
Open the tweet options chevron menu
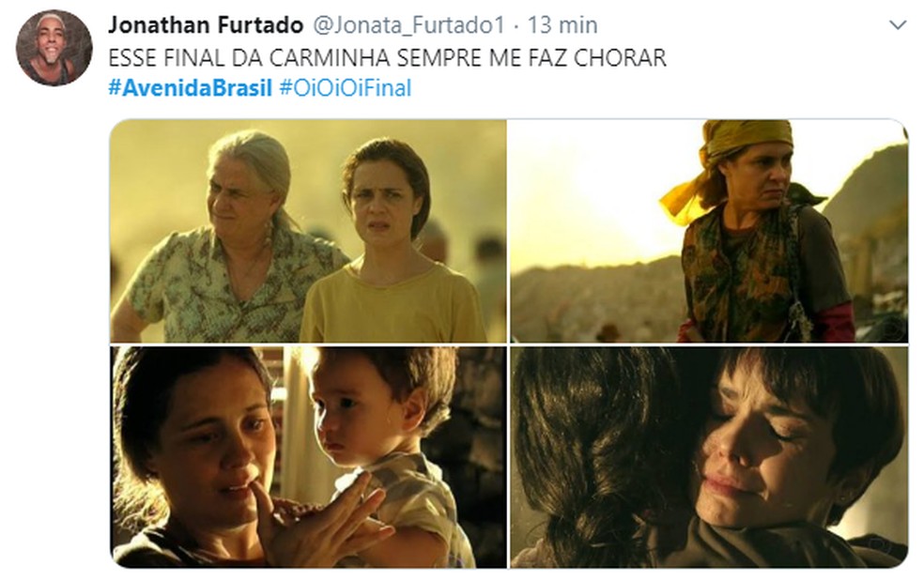898,25
